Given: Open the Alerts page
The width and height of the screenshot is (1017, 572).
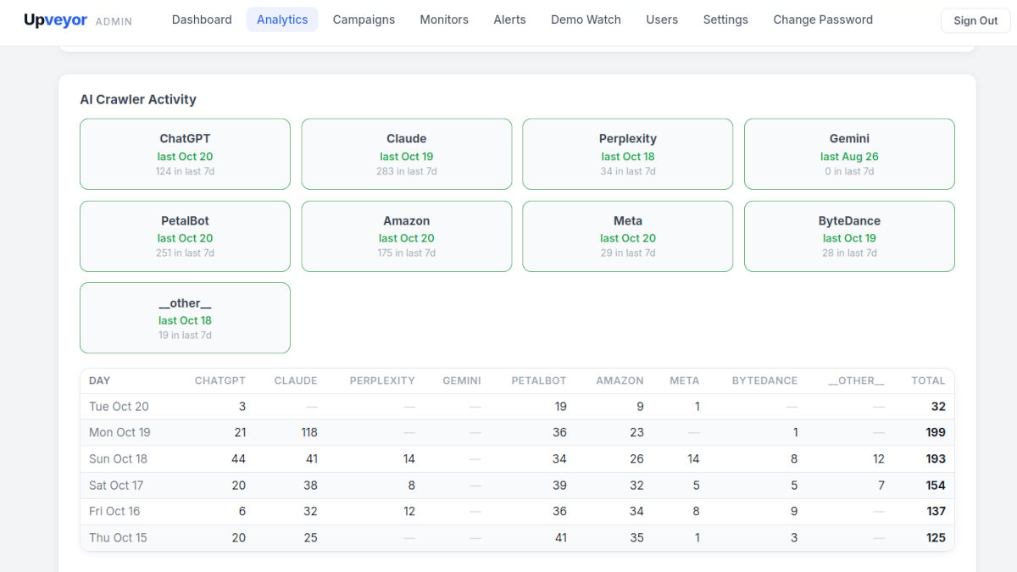Looking at the screenshot, I should (509, 19).
